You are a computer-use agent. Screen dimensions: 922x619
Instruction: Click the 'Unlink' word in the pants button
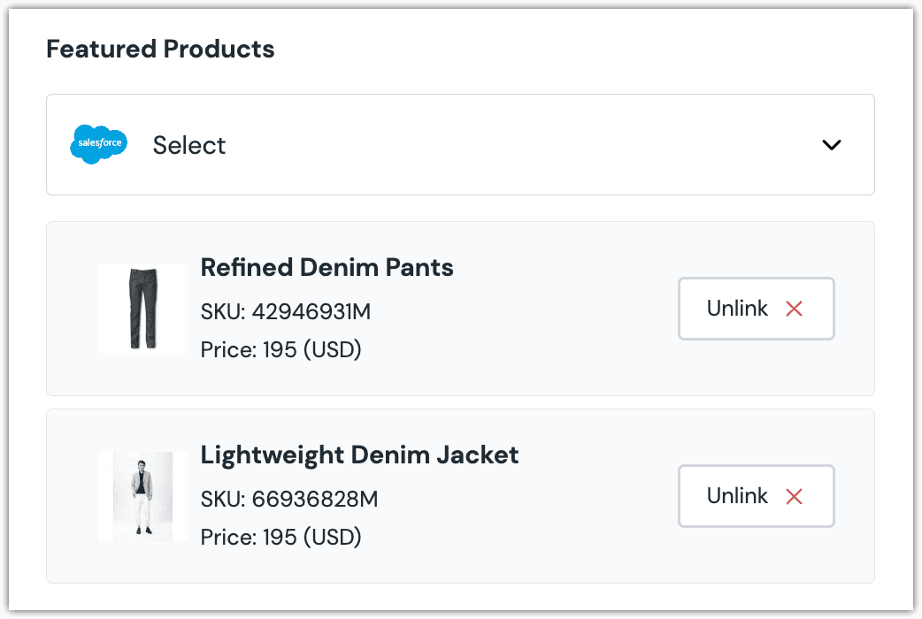point(737,309)
